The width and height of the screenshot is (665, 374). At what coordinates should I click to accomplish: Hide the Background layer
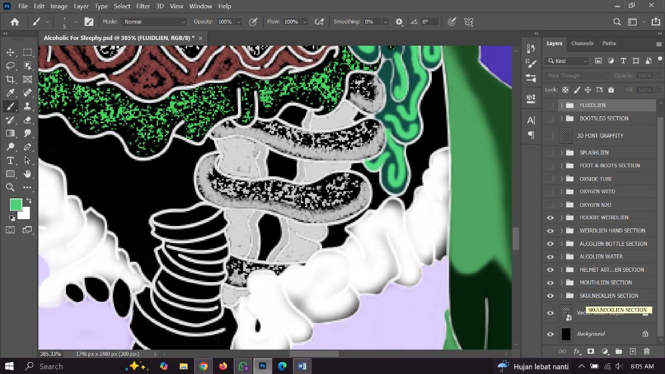pyautogui.click(x=550, y=334)
